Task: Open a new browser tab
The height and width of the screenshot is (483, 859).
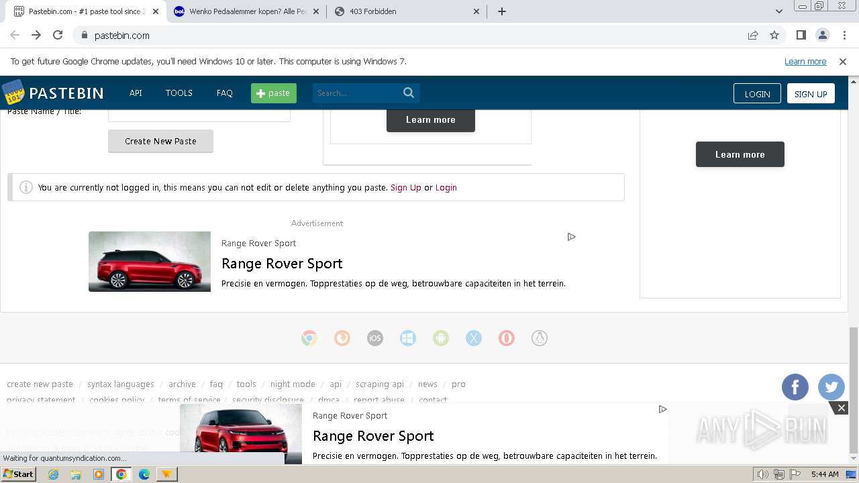Action: click(502, 11)
